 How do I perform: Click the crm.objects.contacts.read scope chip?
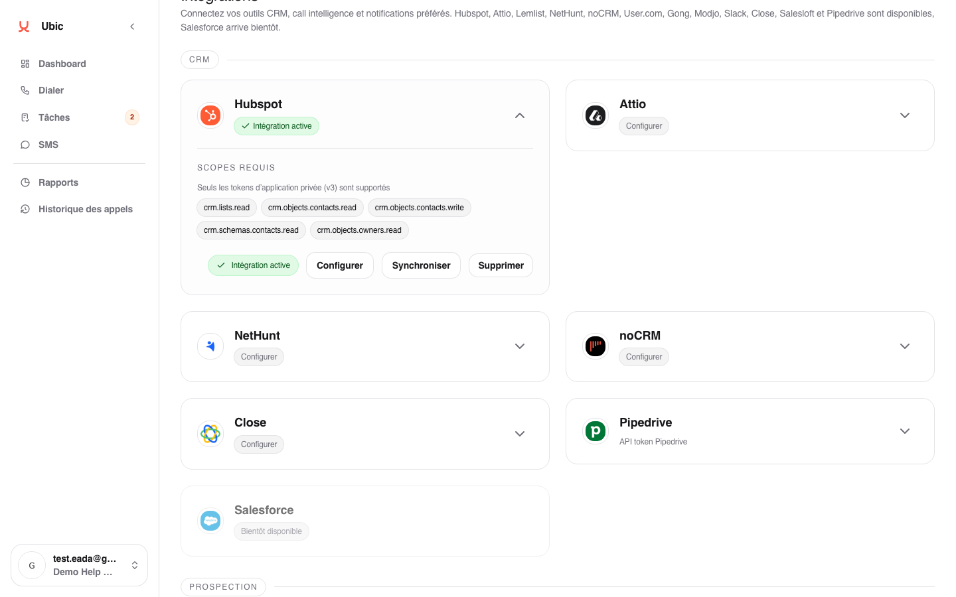(x=312, y=208)
